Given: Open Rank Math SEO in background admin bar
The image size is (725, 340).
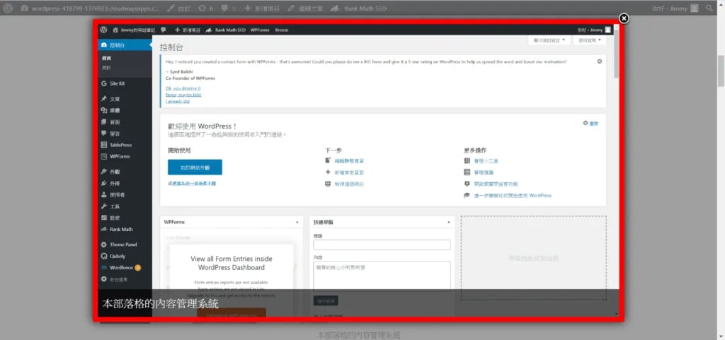Looking at the screenshot, I should tap(358, 8).
